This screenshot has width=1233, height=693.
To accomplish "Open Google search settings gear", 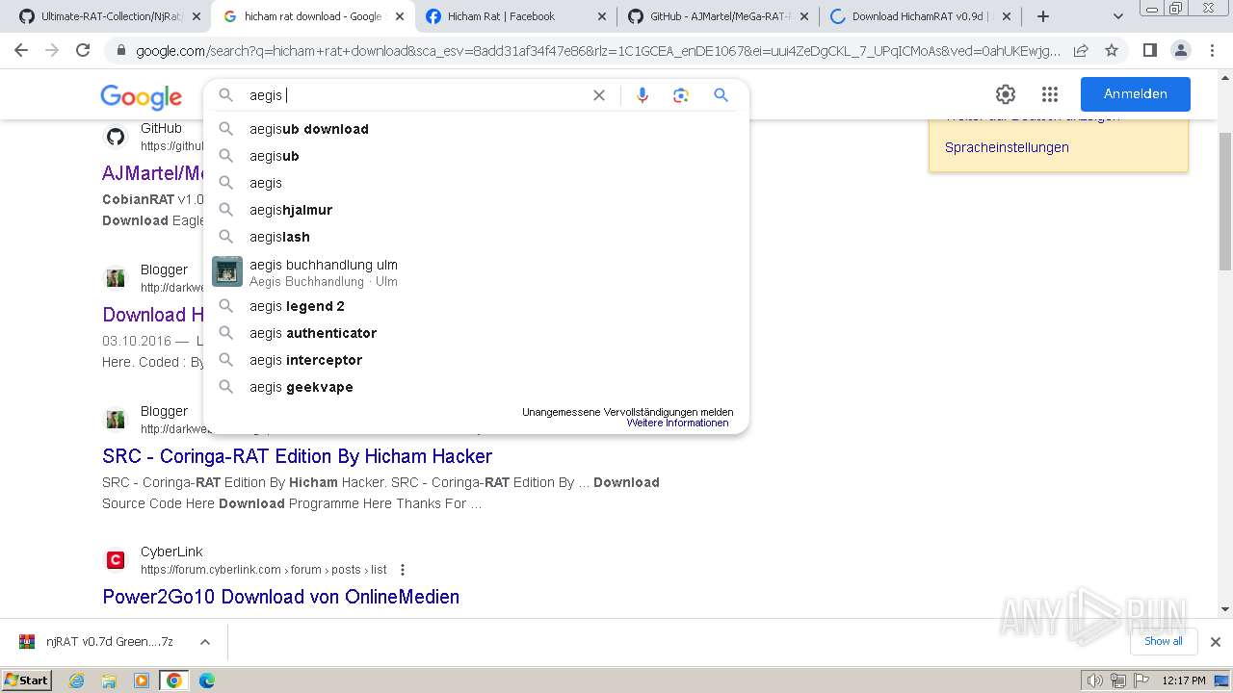I will (1006, 94).
